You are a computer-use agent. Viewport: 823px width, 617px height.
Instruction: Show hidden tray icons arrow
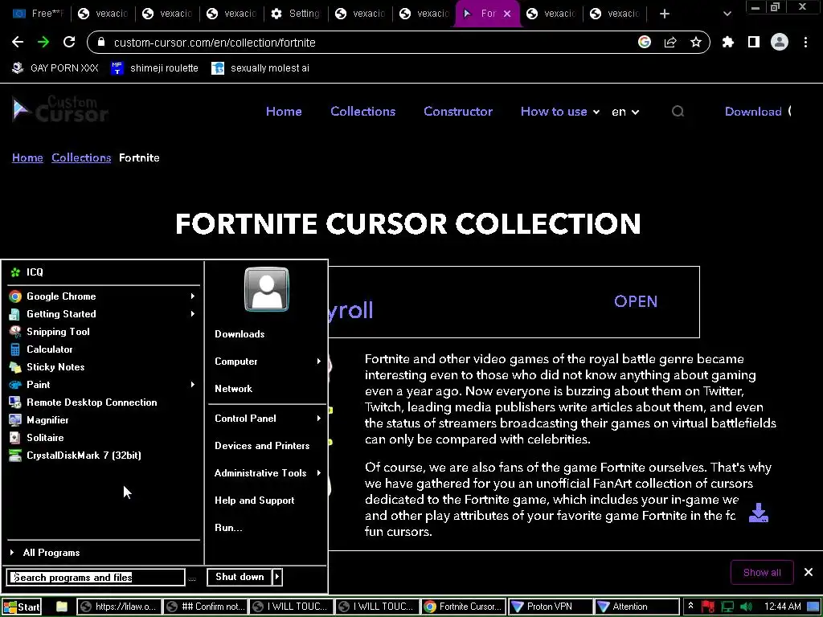[690, 607]
